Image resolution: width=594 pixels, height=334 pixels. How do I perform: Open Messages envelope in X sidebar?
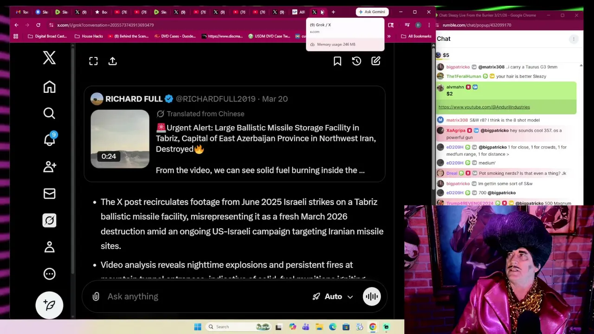pyautogui.click(x=49, y=193)
